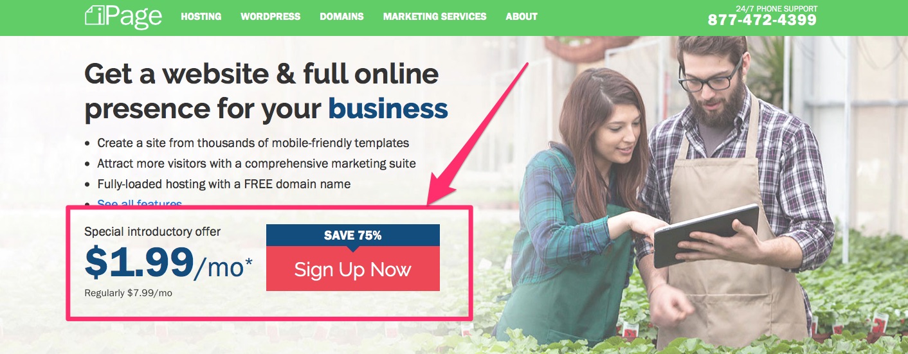Click the FREE domain name bullet
908x354 pixels.
[x=224, y=184]
